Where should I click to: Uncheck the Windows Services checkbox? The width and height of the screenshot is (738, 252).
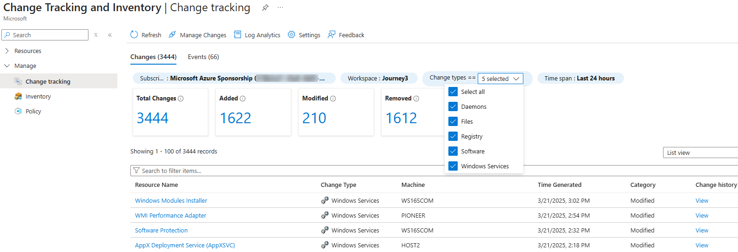coord(453,166)
